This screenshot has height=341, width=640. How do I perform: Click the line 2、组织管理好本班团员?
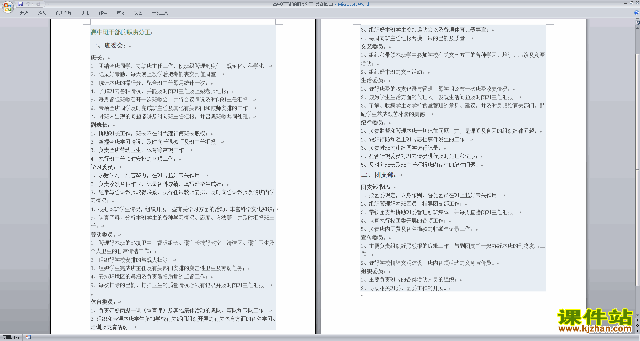pyautogui.click(x=412, y=204)
